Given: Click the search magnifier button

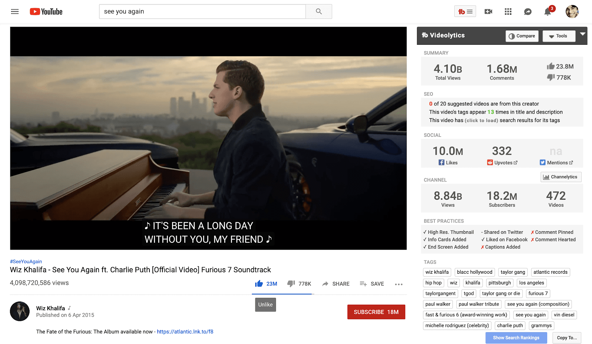Looking at the screenshot, I should 319,11.
